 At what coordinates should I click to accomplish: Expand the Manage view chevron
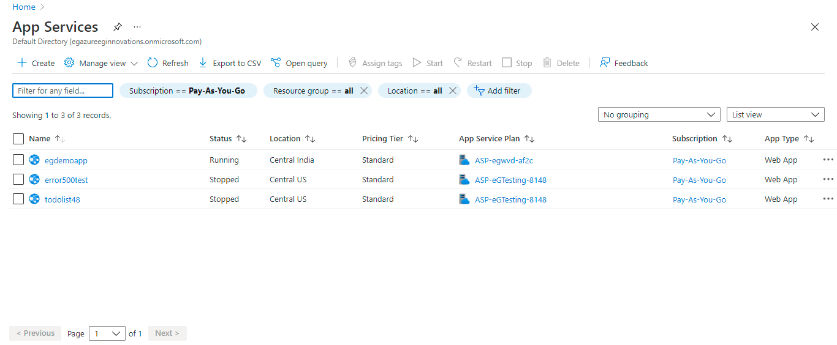[134, 63]
